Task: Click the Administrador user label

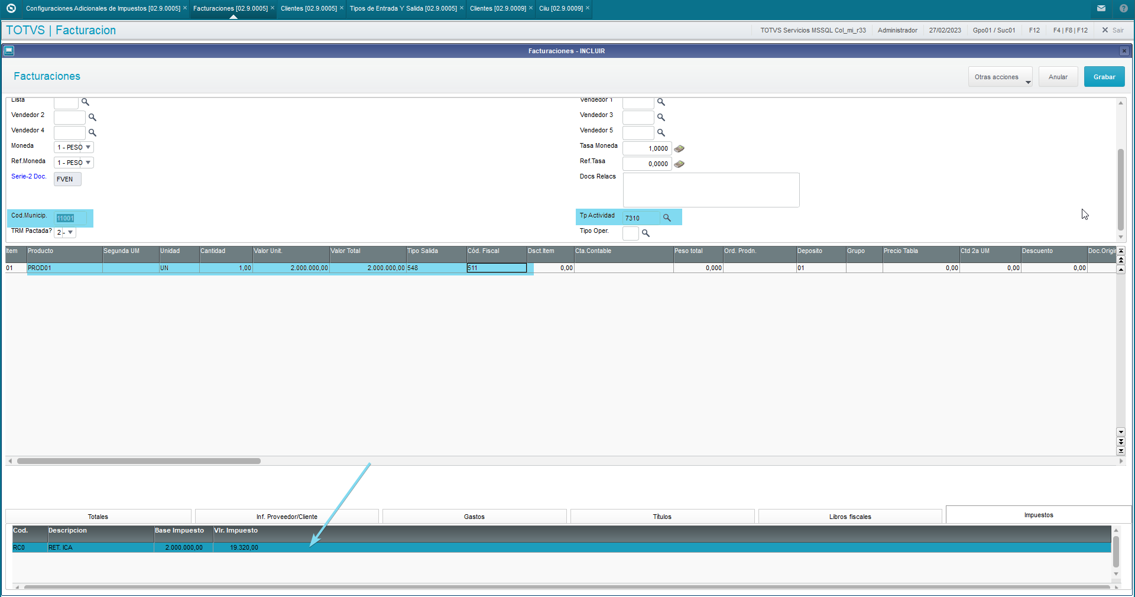Action: [x=897, y=30]
